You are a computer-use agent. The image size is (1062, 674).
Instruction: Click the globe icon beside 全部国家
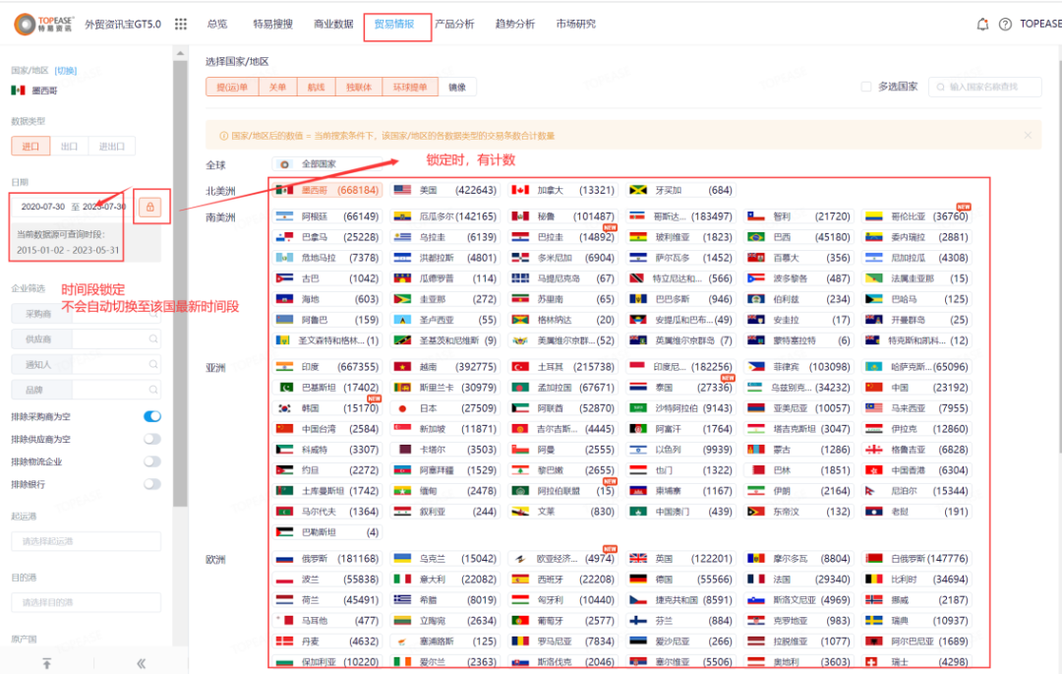pos(284,164)
